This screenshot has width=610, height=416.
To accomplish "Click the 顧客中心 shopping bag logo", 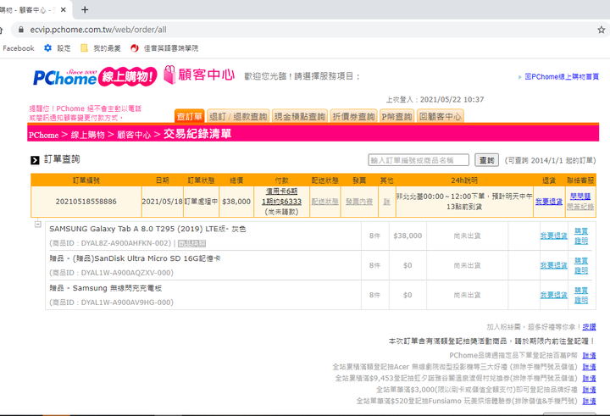I will pos(199,75).
